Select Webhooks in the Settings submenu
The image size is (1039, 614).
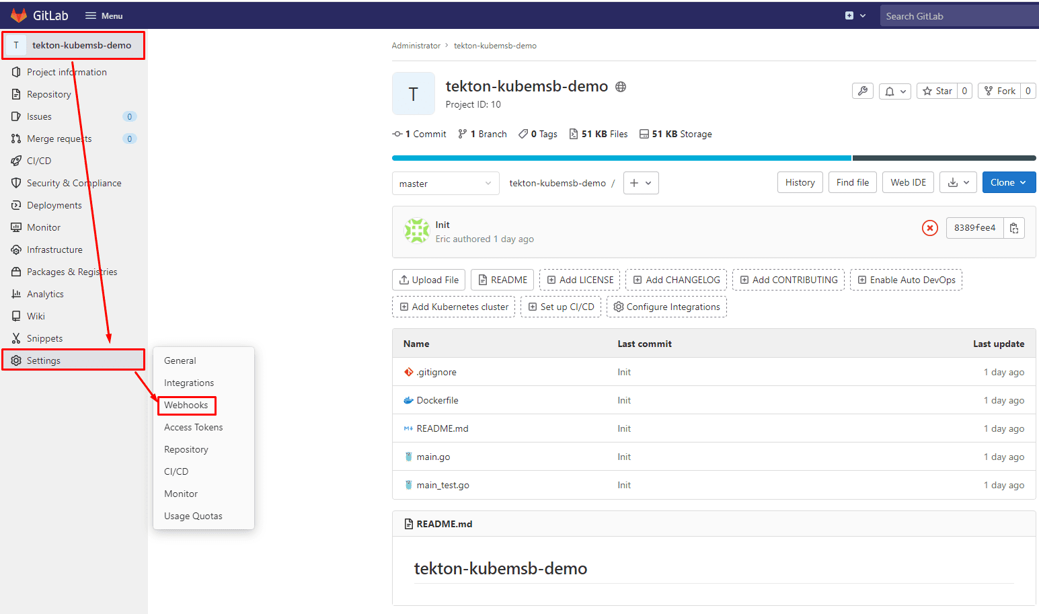[186, 405]
